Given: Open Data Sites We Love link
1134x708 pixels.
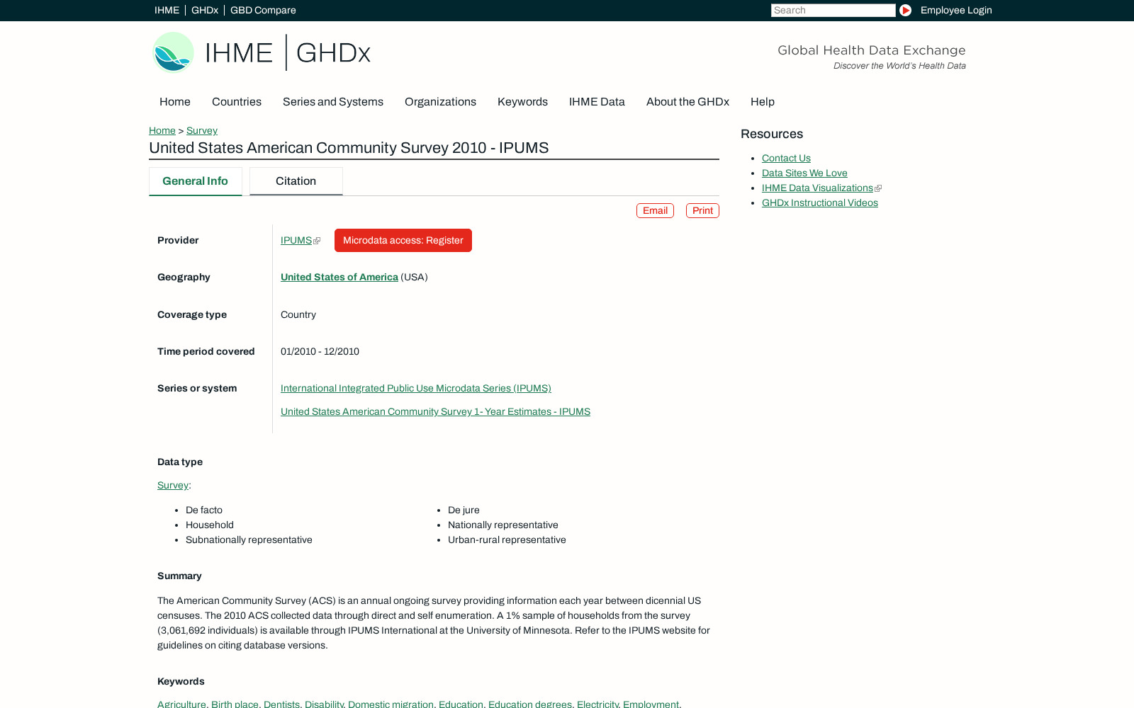Looking at the screenshot, I should point(804,173).
